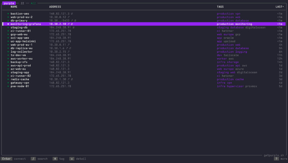Click the jump arrow icon after log-collector address

(x=68, y=52)
